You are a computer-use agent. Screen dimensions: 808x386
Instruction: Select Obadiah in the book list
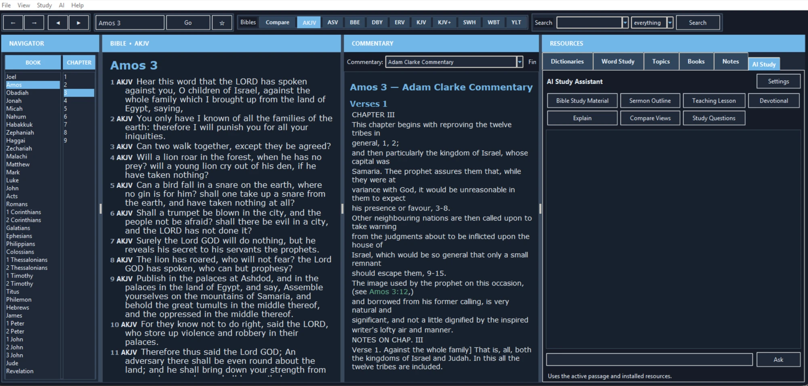(32, 92)
